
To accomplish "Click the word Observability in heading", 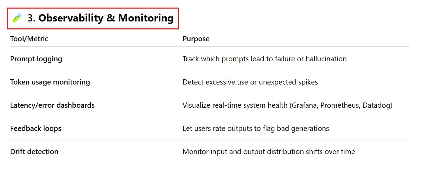I will (x=71, y=18).
